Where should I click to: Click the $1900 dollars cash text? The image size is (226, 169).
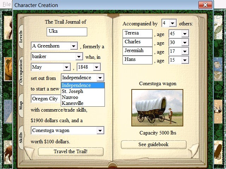click(56, 120)
